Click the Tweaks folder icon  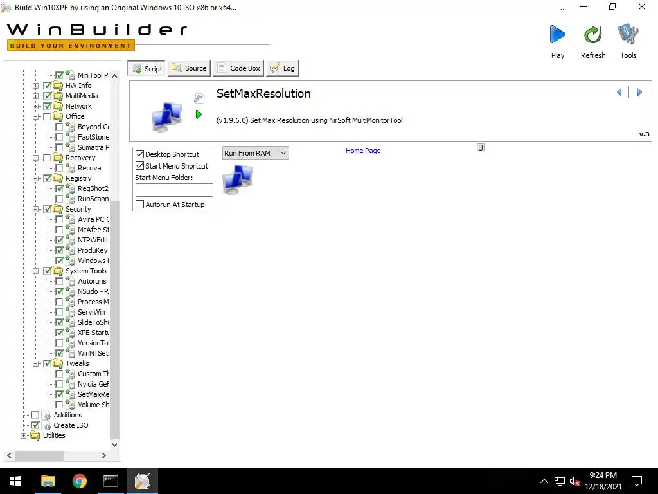[58, 363]
